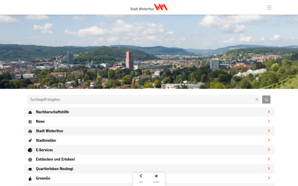Click the search magnifier button
The image size is (298, 186).
click(266, 100)
